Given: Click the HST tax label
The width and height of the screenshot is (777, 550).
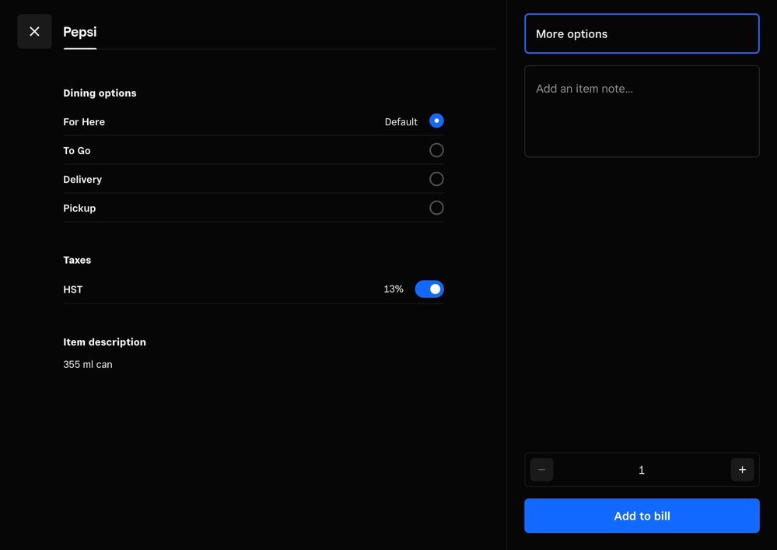Looking at the screenshot, I should pos(73,289).
